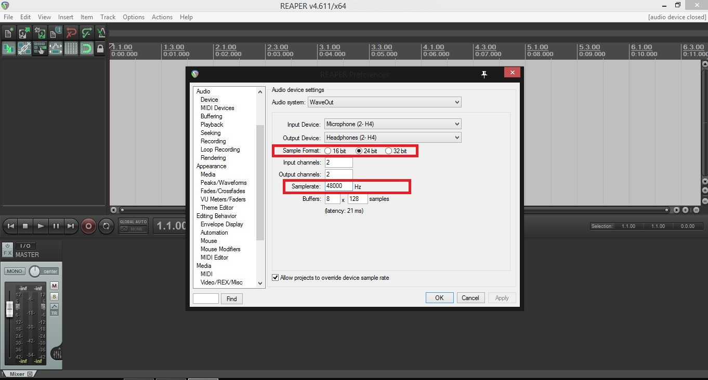Apply the preference changes

click(501, 297)
